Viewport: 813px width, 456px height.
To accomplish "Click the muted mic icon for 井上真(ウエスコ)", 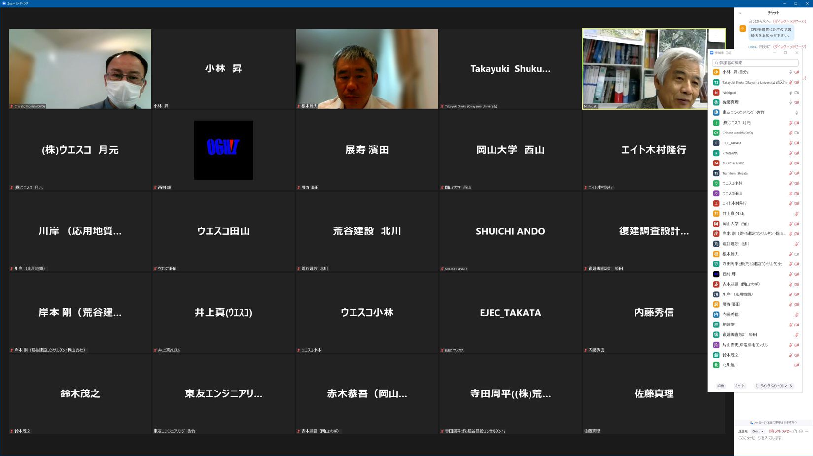I will (796, 214).
